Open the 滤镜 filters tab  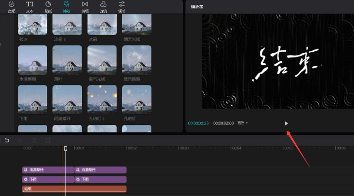pyautogui.click(x=103, y=7)
